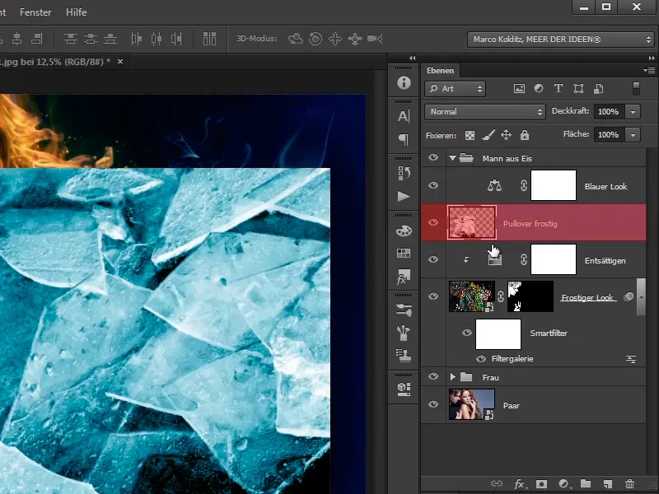659x494 pixels.
Task: Open the Fenster menu
Action: coord(35,12)
